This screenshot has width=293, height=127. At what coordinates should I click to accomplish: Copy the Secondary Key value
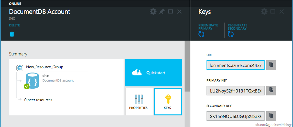[271, 116]
